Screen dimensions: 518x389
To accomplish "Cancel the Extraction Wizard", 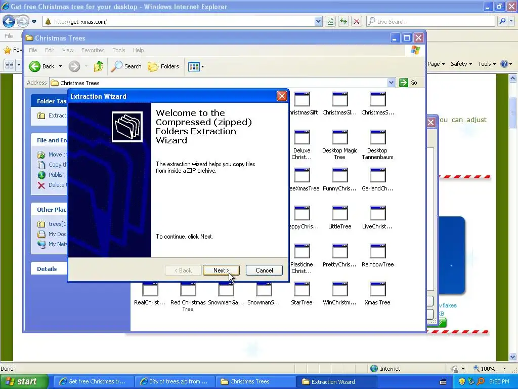I will 264,270.
